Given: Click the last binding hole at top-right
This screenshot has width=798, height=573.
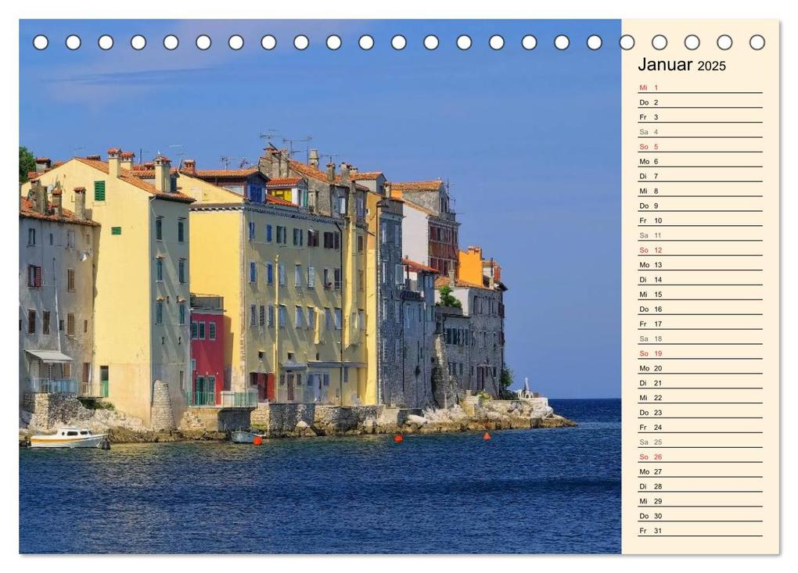Looking at the screenshot, I should (757, 42).
